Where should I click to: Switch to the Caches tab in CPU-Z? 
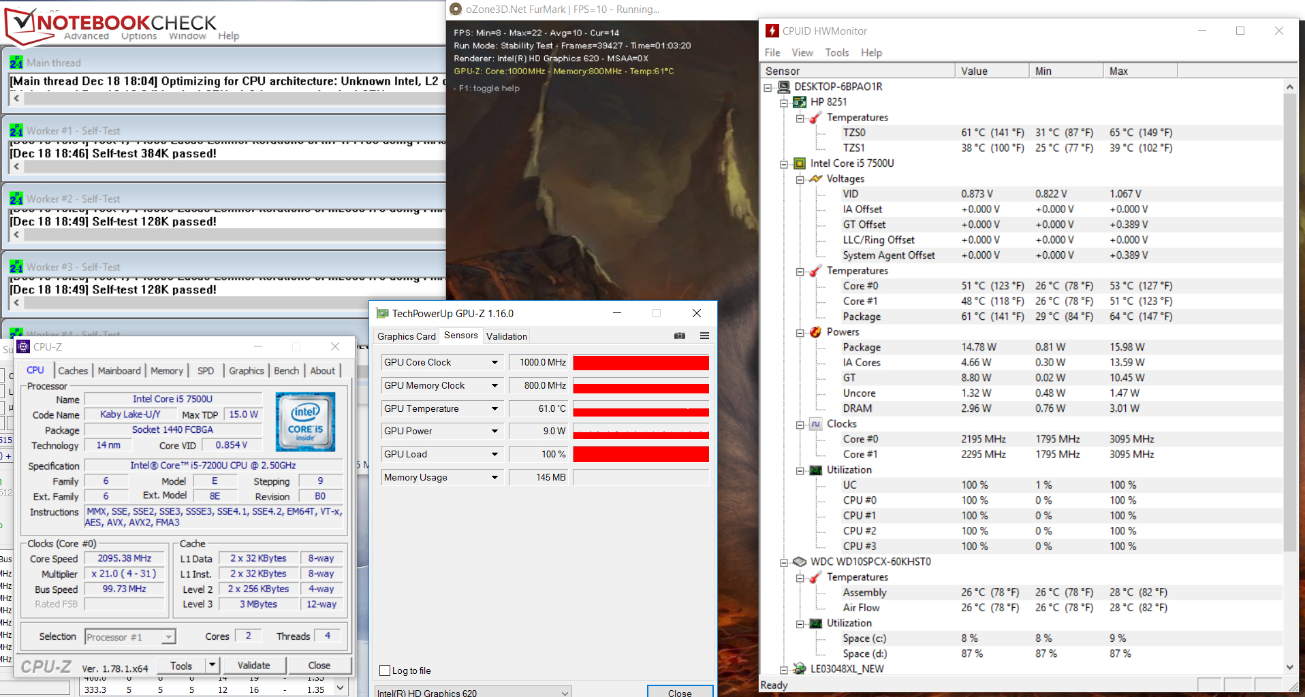[73, 370]
